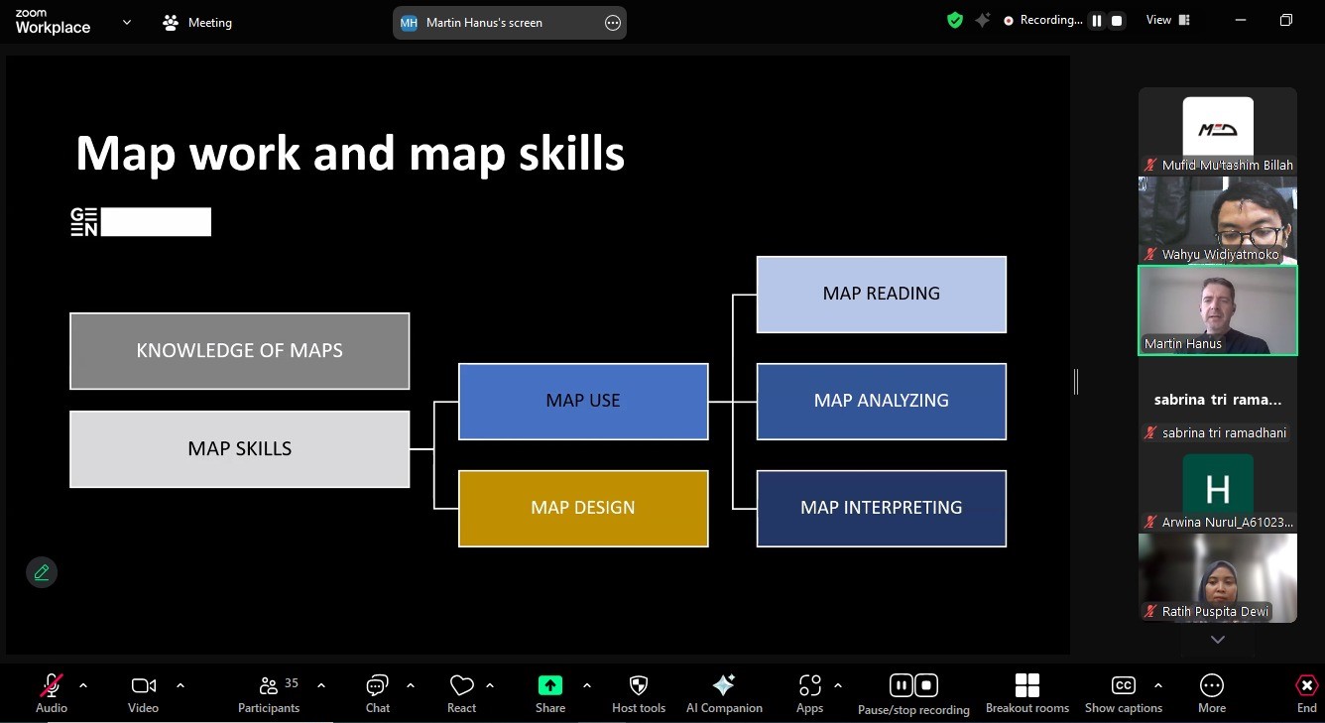
Task: Click the green annotate pencil icon
Action: [x=42, y=572]
